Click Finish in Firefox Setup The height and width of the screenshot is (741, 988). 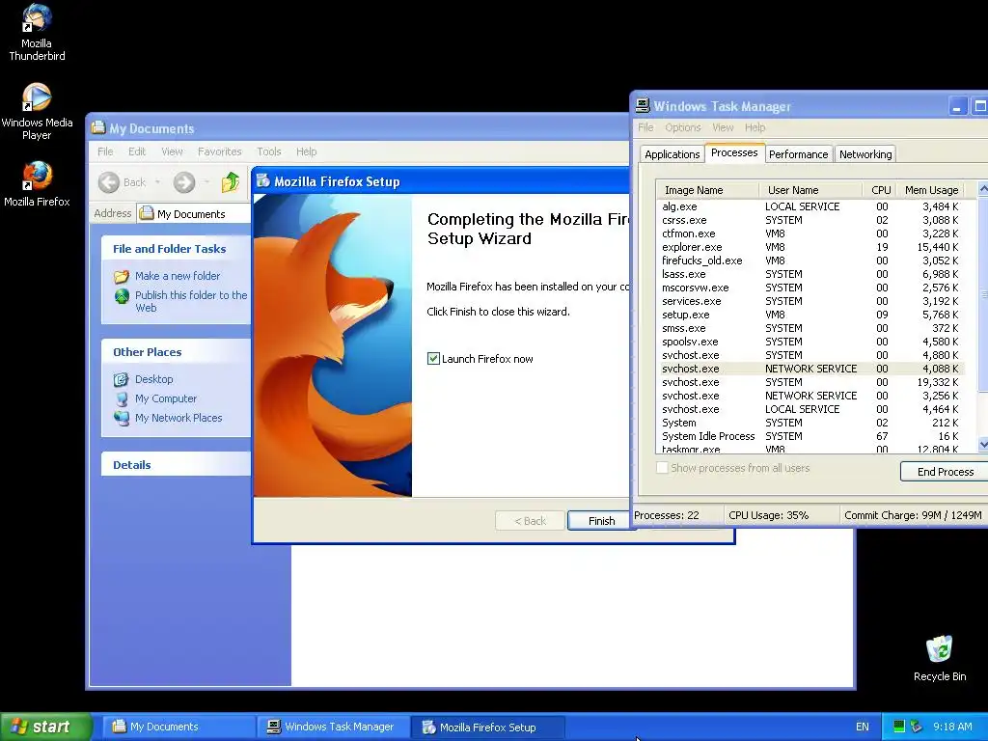click(601, 521)
